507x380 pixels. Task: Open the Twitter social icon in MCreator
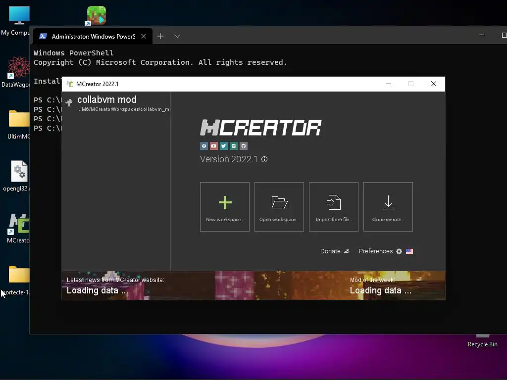[224, 146]
